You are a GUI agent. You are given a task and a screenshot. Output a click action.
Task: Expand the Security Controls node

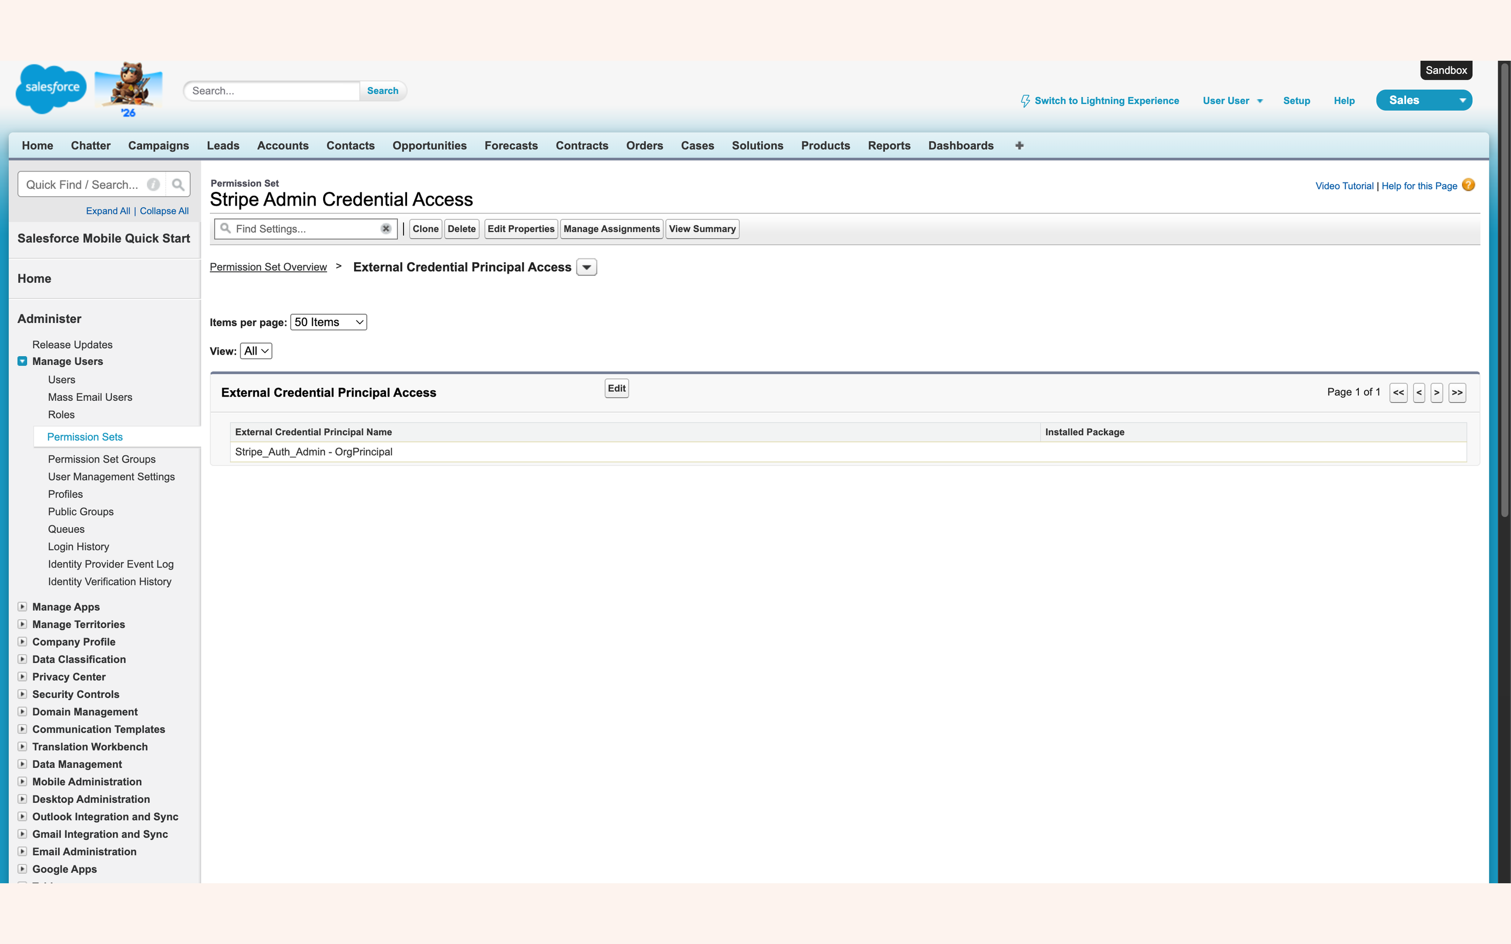coord(23,694)
